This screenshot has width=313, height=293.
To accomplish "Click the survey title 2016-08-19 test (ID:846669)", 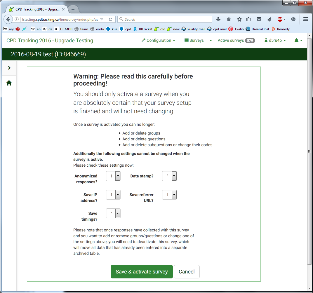I will [x=48, y=54].
